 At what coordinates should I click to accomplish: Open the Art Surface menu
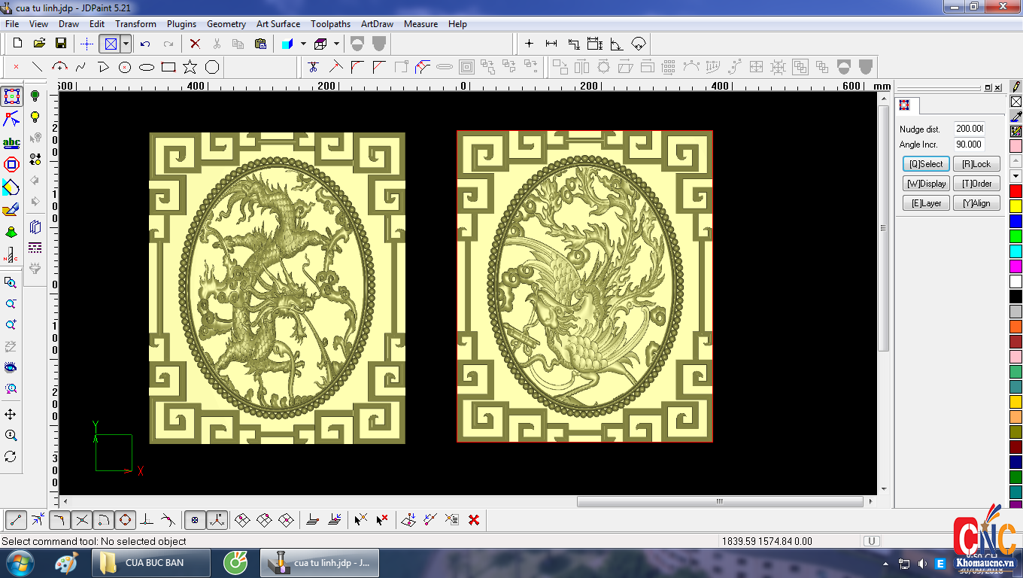278,24
